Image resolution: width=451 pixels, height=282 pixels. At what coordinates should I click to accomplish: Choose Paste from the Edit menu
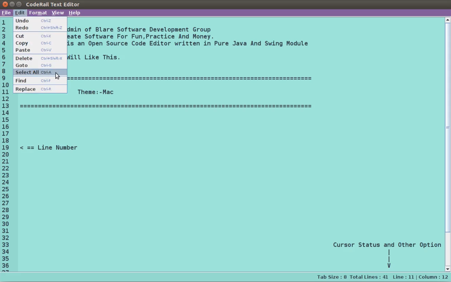click(x=40, y=50)
